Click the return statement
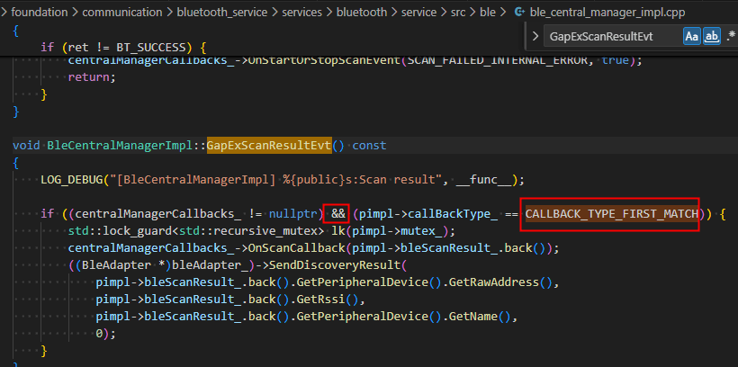The image size is (738, 367). click(89, 77)
